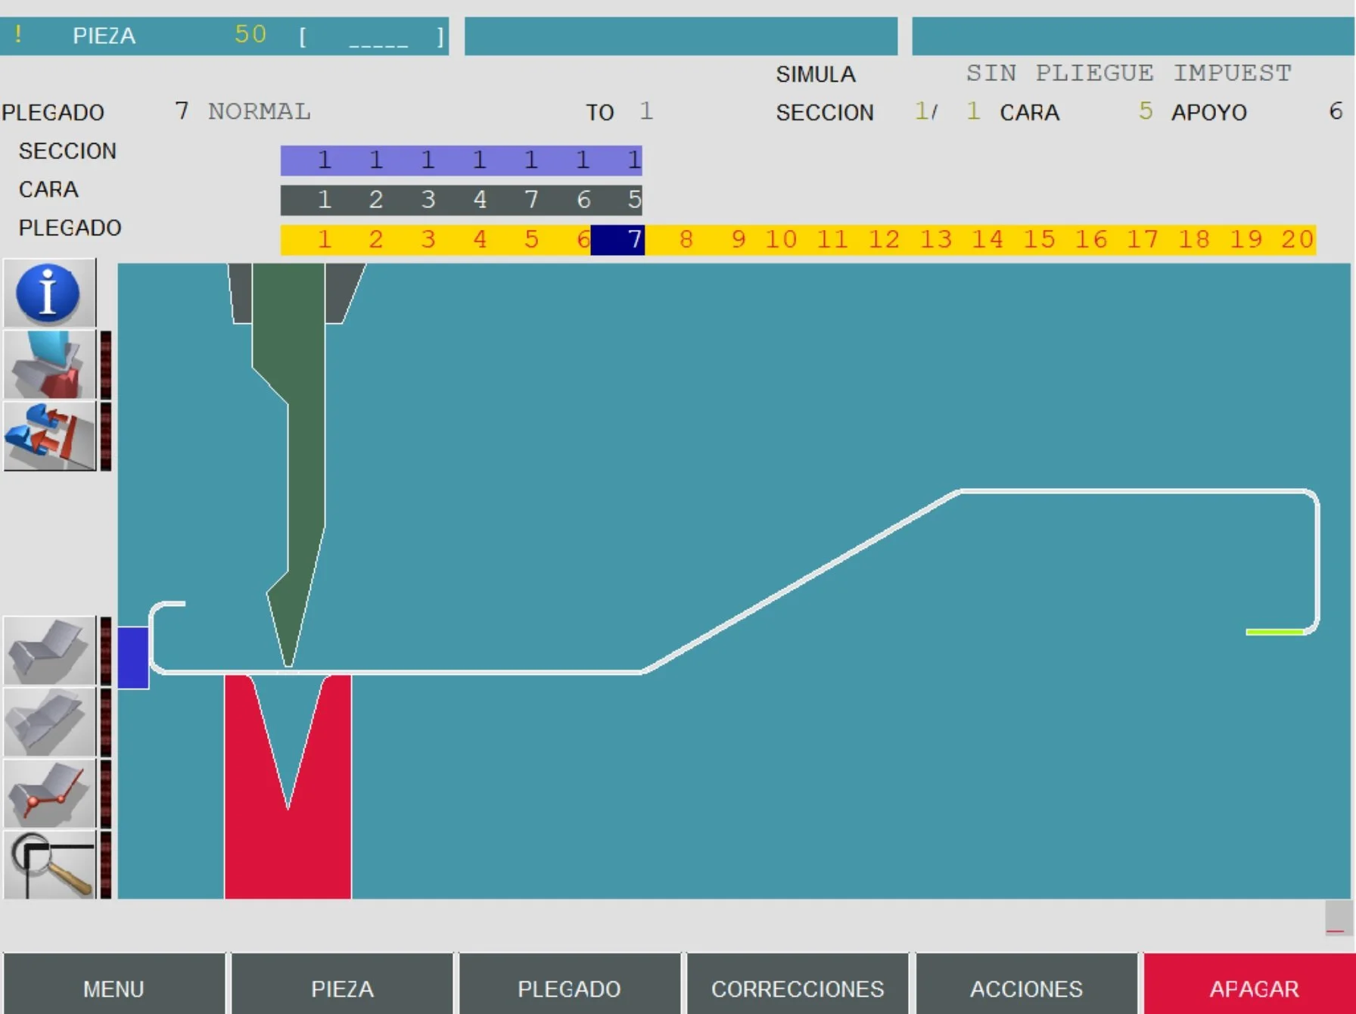Image resolution: width=1356 pixels, height=1014 pixels.
Task: Select bend step 17 in yellow row
Action: (1142, 240)
